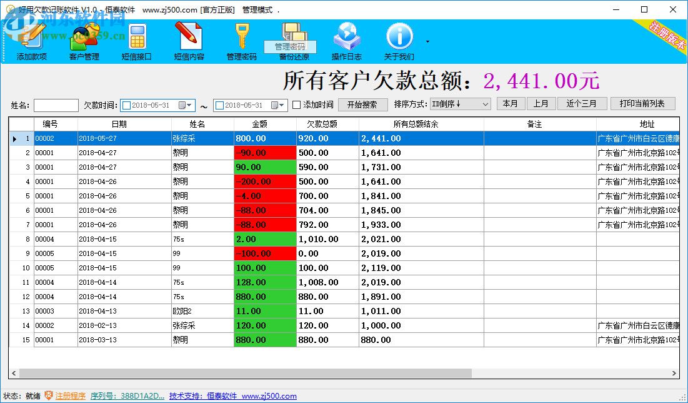Viewport: 688px width, 403px height.
Task: Click the 备注 column header
Action: point(540,125)
